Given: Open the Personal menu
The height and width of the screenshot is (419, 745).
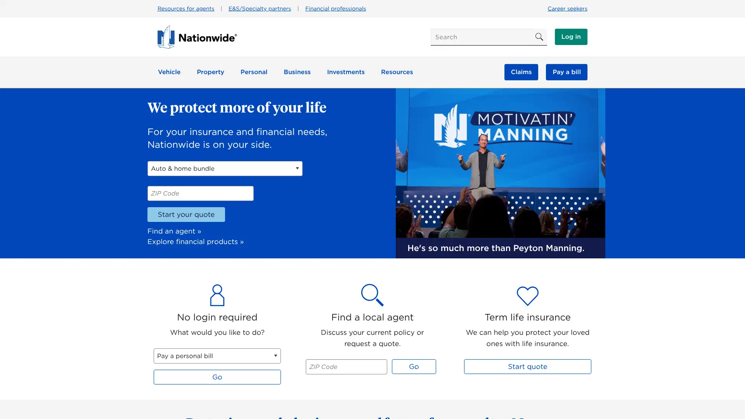Looking at the screenshot, I should pos(254,72).
